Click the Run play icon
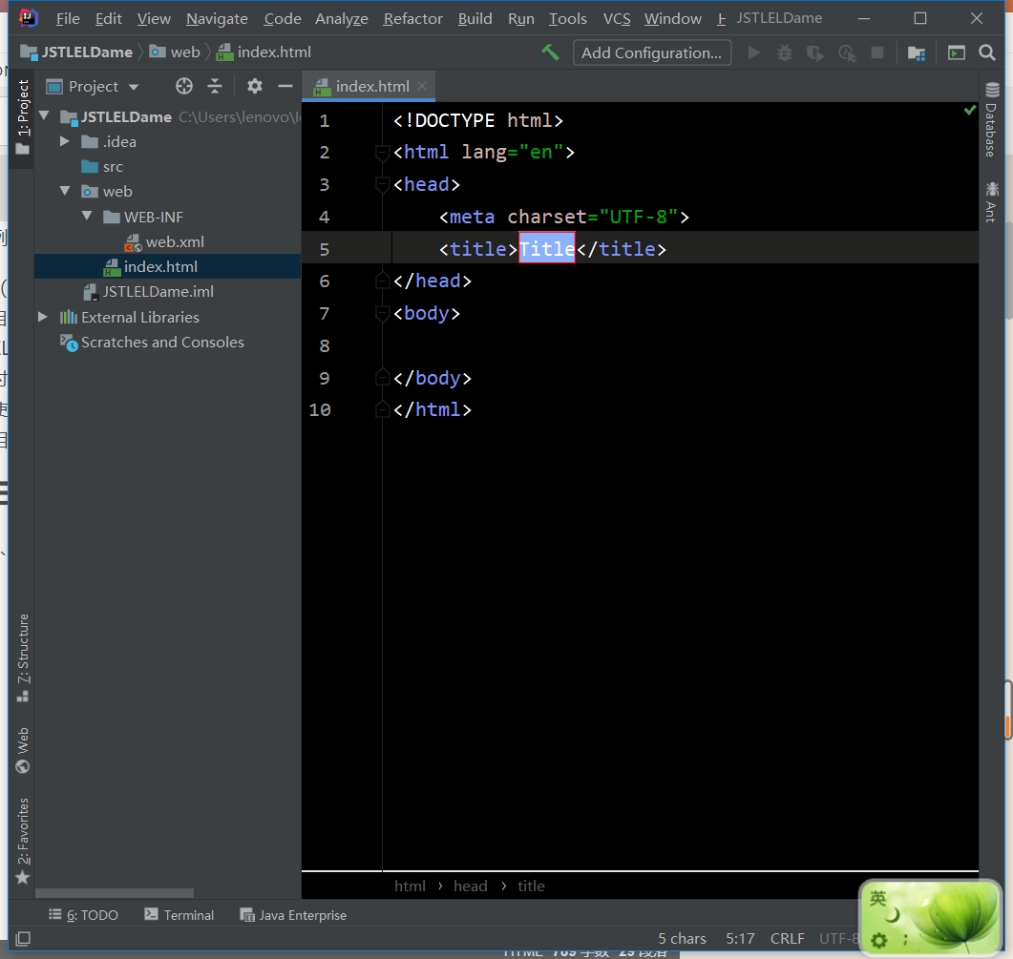The width and height of the screenshot is (1013, 959). click(x=753, y=52)
